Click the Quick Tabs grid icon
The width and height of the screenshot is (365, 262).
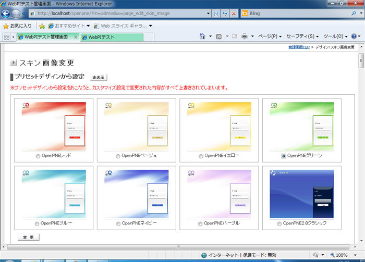pyautogui.click(x=6, y=37)
